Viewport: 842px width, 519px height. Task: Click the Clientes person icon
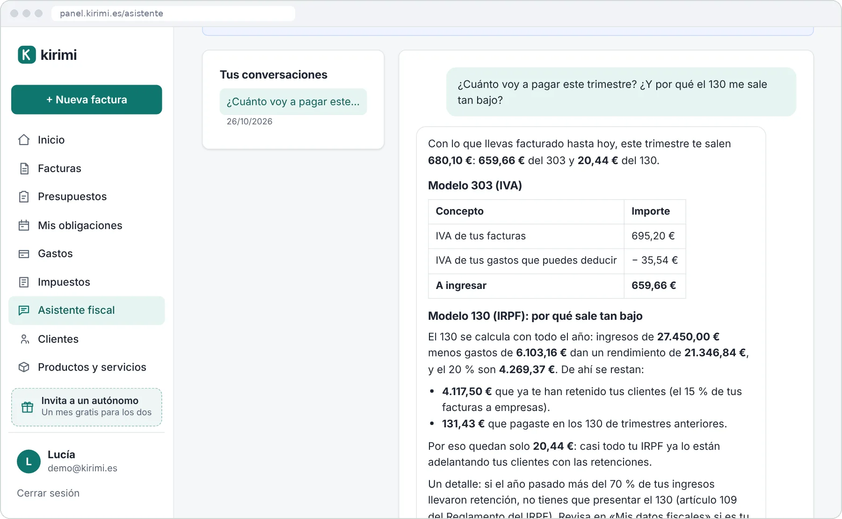click(x=24, y=339)
